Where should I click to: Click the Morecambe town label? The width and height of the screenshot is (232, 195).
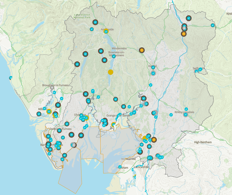[x=127, y=159]
